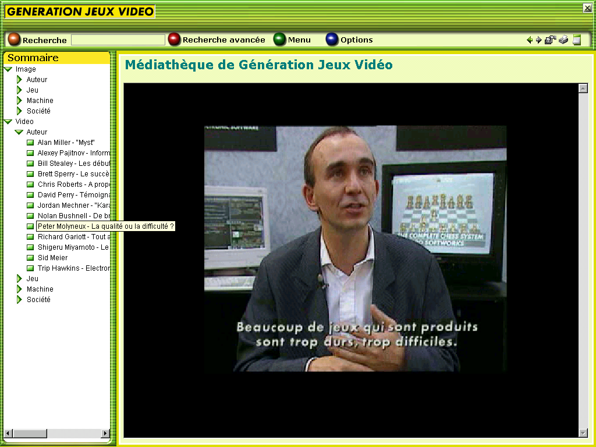Collapse the Auteur node under Video

coord(19,132)
